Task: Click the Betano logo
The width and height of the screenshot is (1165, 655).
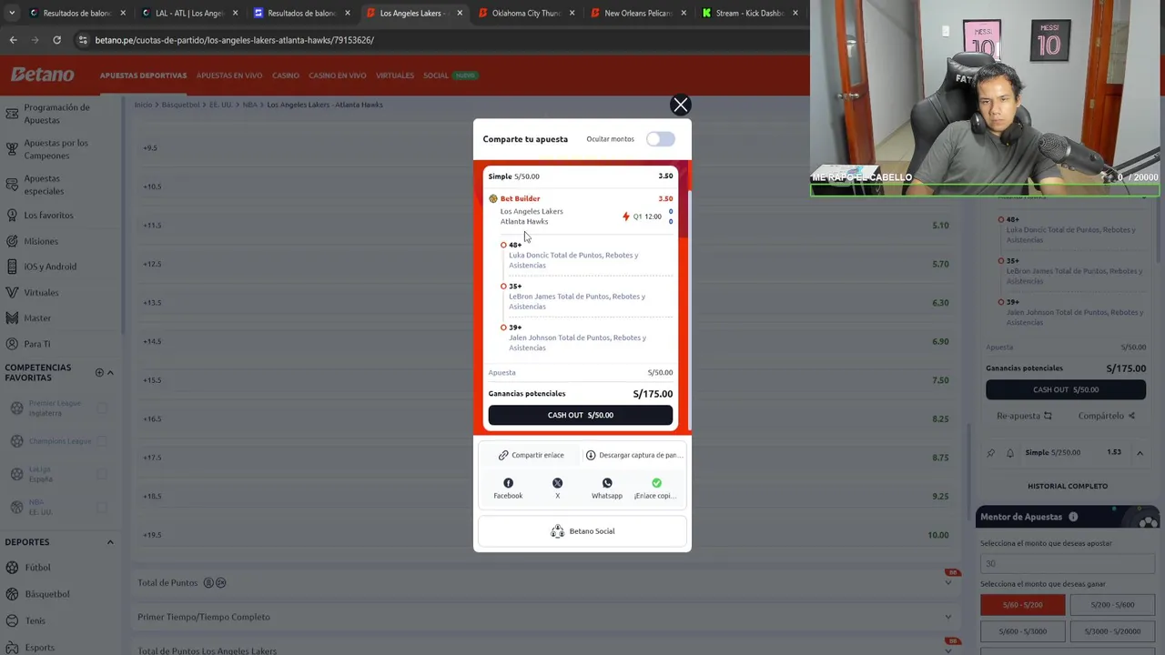Action: 42,75
